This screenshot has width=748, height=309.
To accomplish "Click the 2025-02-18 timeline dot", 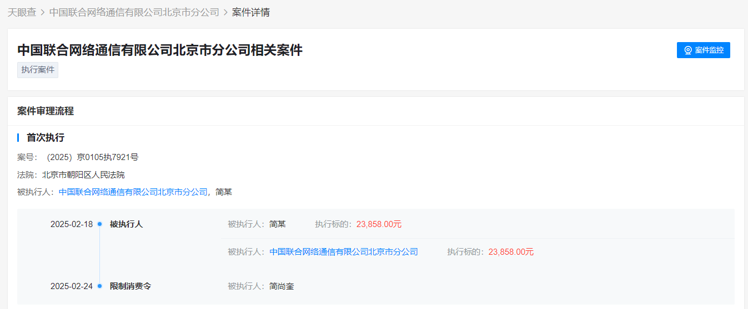I will tap(100, 224).
